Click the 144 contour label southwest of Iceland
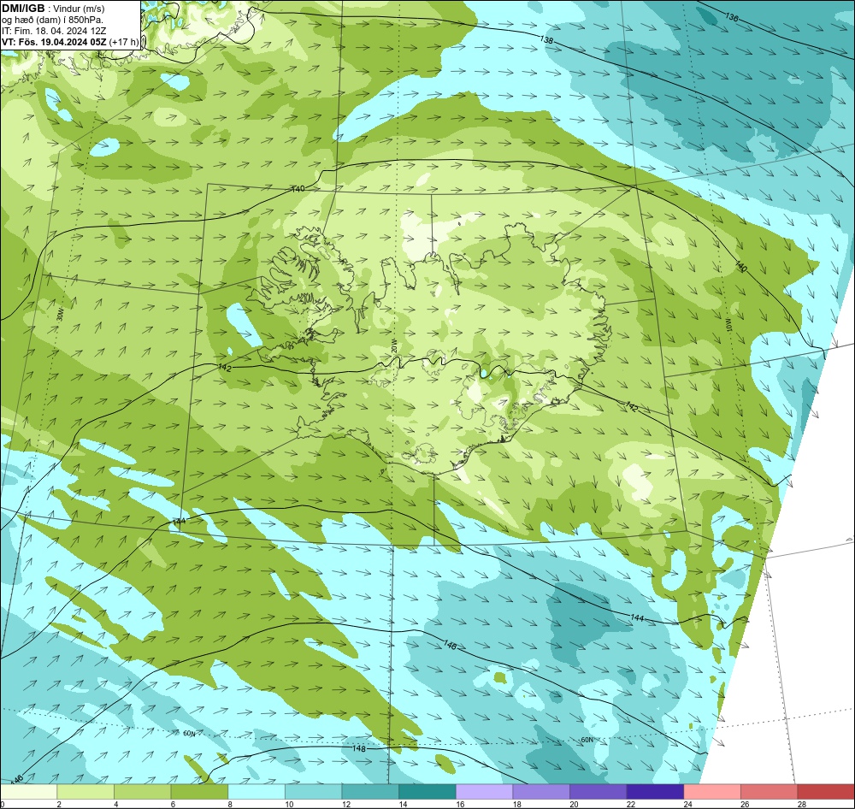 (x=179, y=522)
